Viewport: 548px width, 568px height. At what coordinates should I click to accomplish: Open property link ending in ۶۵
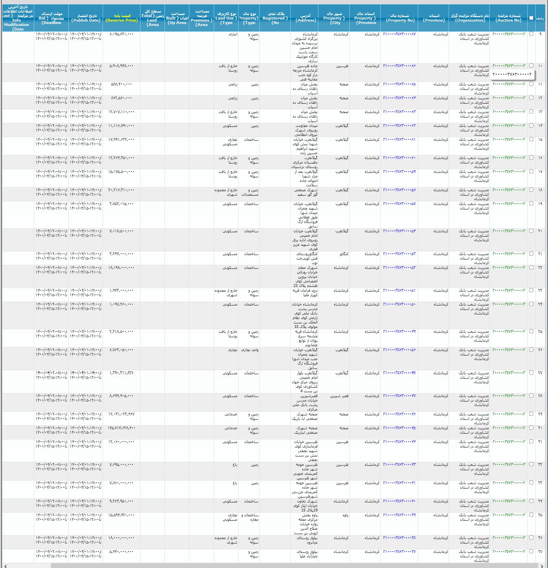[399, 84]
